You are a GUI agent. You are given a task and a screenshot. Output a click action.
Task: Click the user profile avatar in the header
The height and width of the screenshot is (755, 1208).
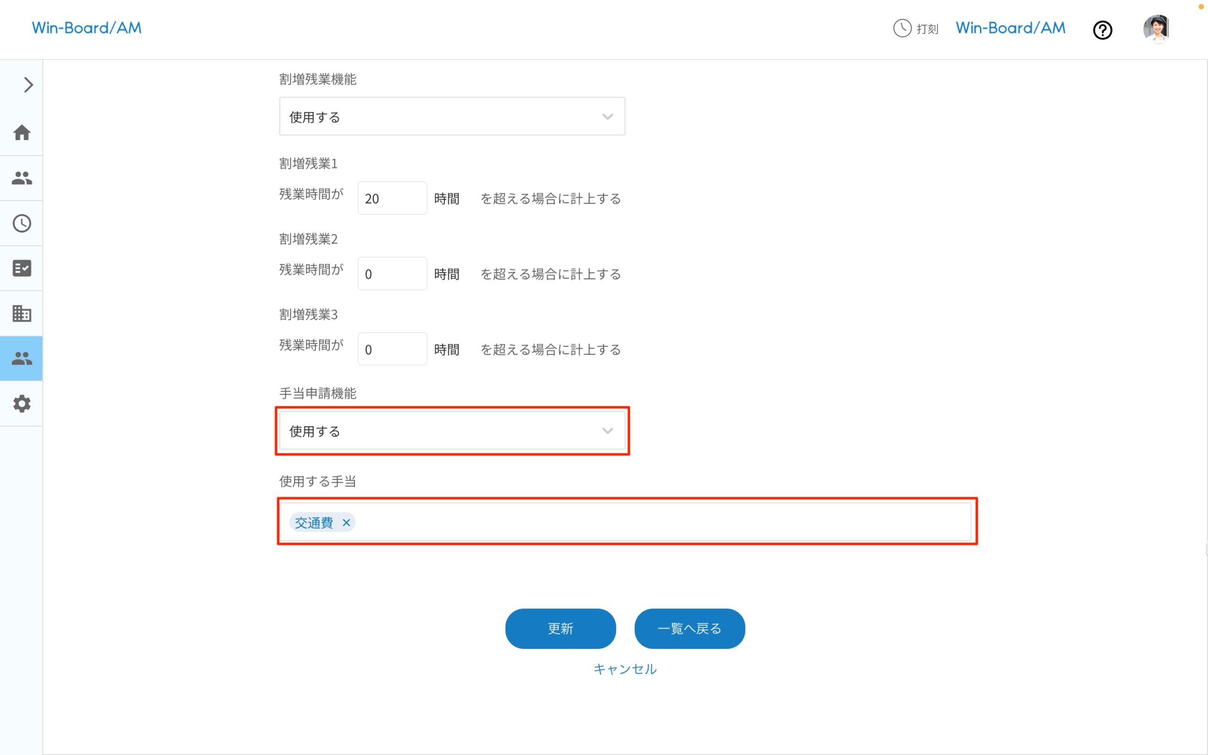[x=1157, y=28]
